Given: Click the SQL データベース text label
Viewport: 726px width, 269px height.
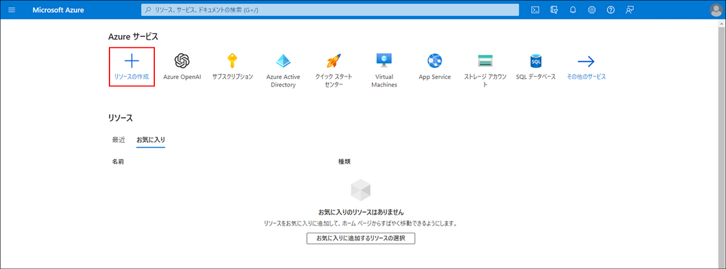Looking at the screenshot, I should click(535, 77).
